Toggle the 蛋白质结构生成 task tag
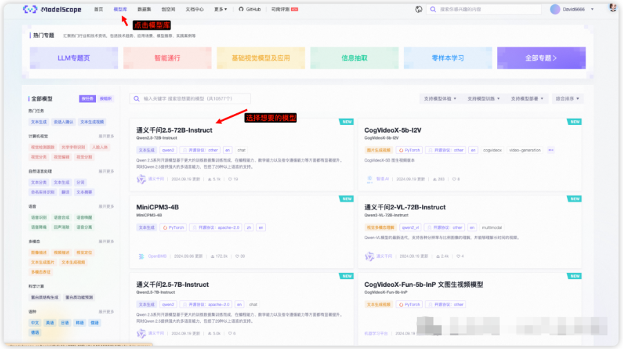Screen dimensions: 623x349 (44, 297)
